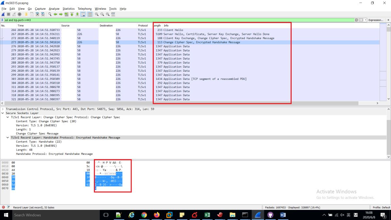Click the display filter input field

click(179, 20)
